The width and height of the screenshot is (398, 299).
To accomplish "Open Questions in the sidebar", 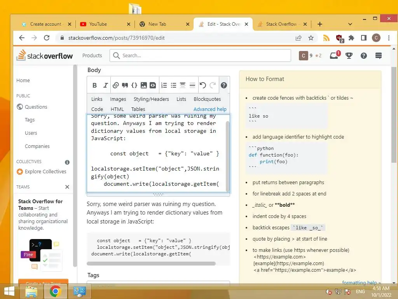I will [36, 107].
